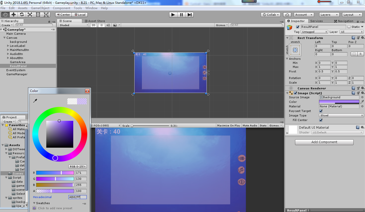Open GameObject menu
365x212 pixels.
[40, 8]
